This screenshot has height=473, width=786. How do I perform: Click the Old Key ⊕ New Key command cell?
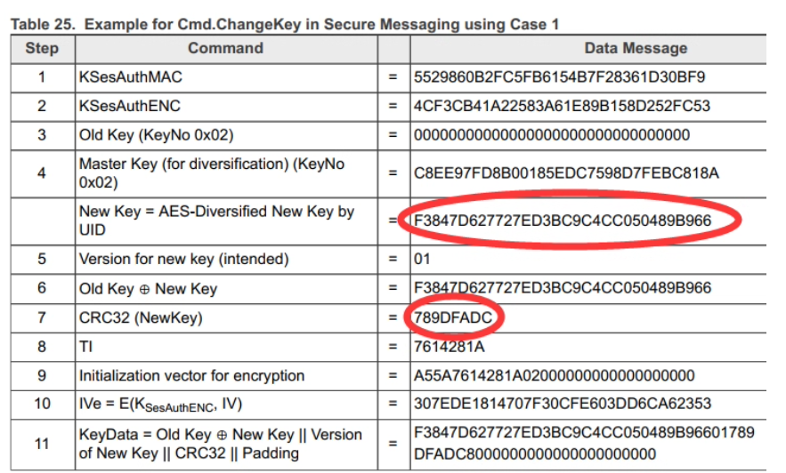148,288
